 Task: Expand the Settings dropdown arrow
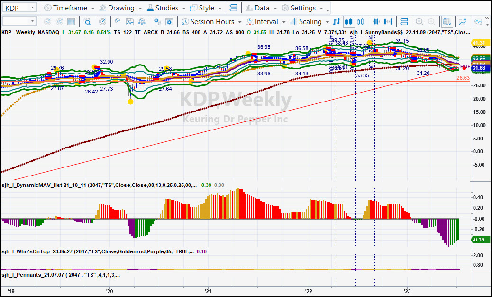point(321,9)
